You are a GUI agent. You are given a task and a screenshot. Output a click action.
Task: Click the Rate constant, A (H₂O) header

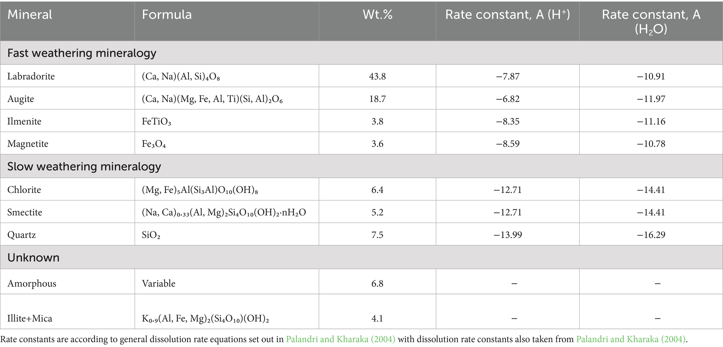(x=651, y=22)
